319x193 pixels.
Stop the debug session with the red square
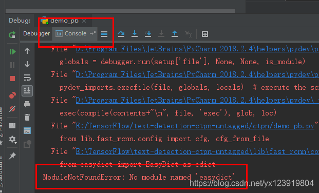coord(12,79)
